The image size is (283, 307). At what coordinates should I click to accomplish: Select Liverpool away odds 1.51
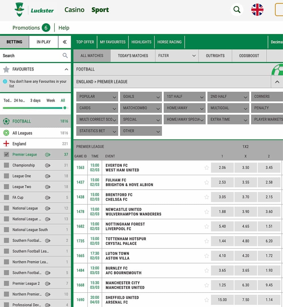pyautogui.click(x=269, y=226)
